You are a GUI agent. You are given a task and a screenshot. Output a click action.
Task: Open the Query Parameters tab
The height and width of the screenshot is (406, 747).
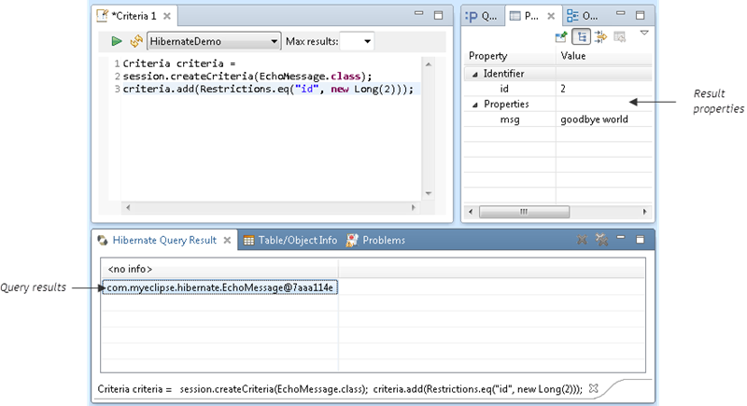[x=483, y=16]
